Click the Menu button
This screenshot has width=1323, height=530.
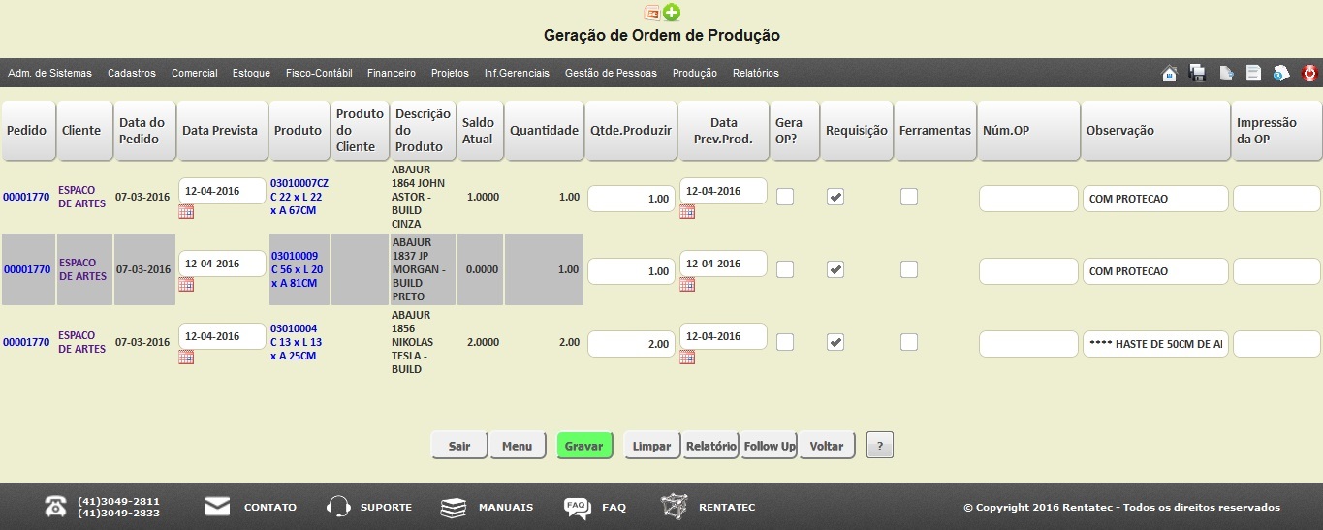(x=518, y=446)
